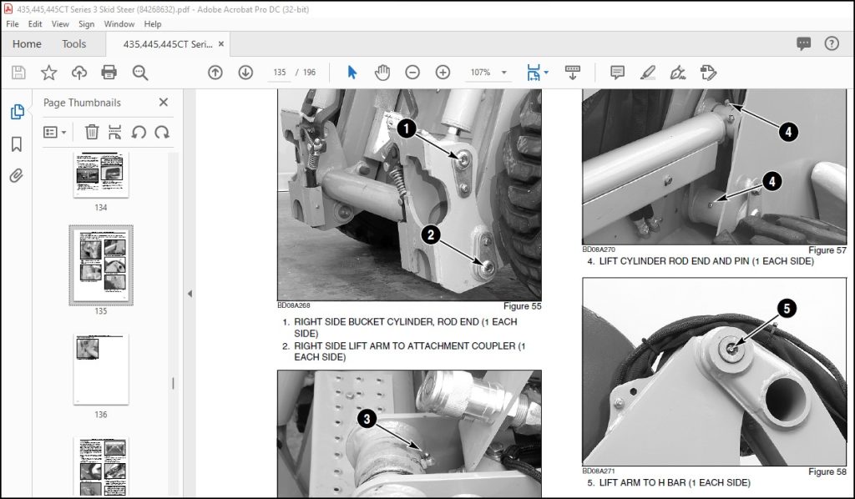
Task: Select the 435,445,445CT Seri... document tab
Action: point(167,44)
